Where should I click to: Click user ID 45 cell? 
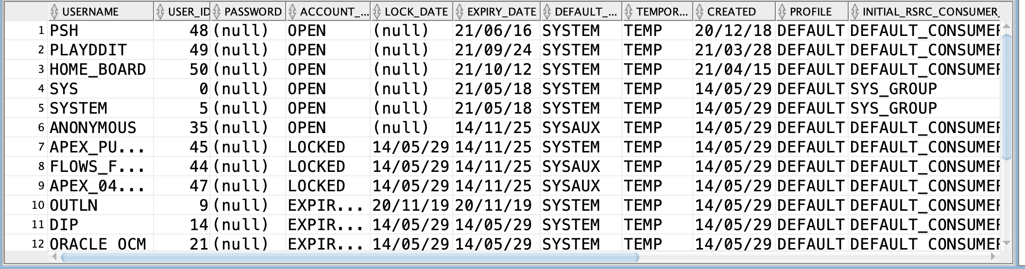point(182,147)
